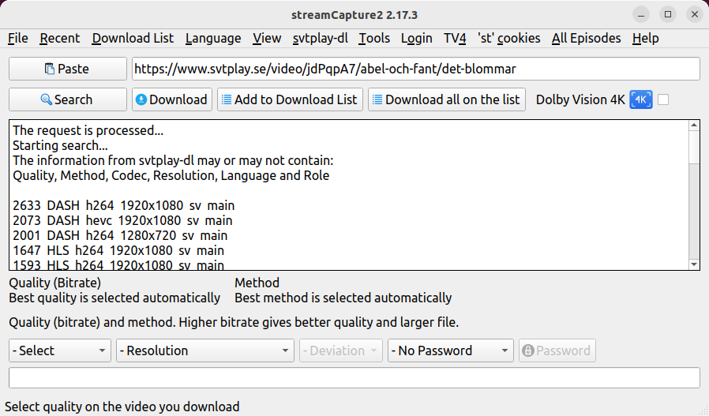Click the empty field below the dropdowns
The width and height of the screenshot is (709, 416).
click(x=354, y=377)
